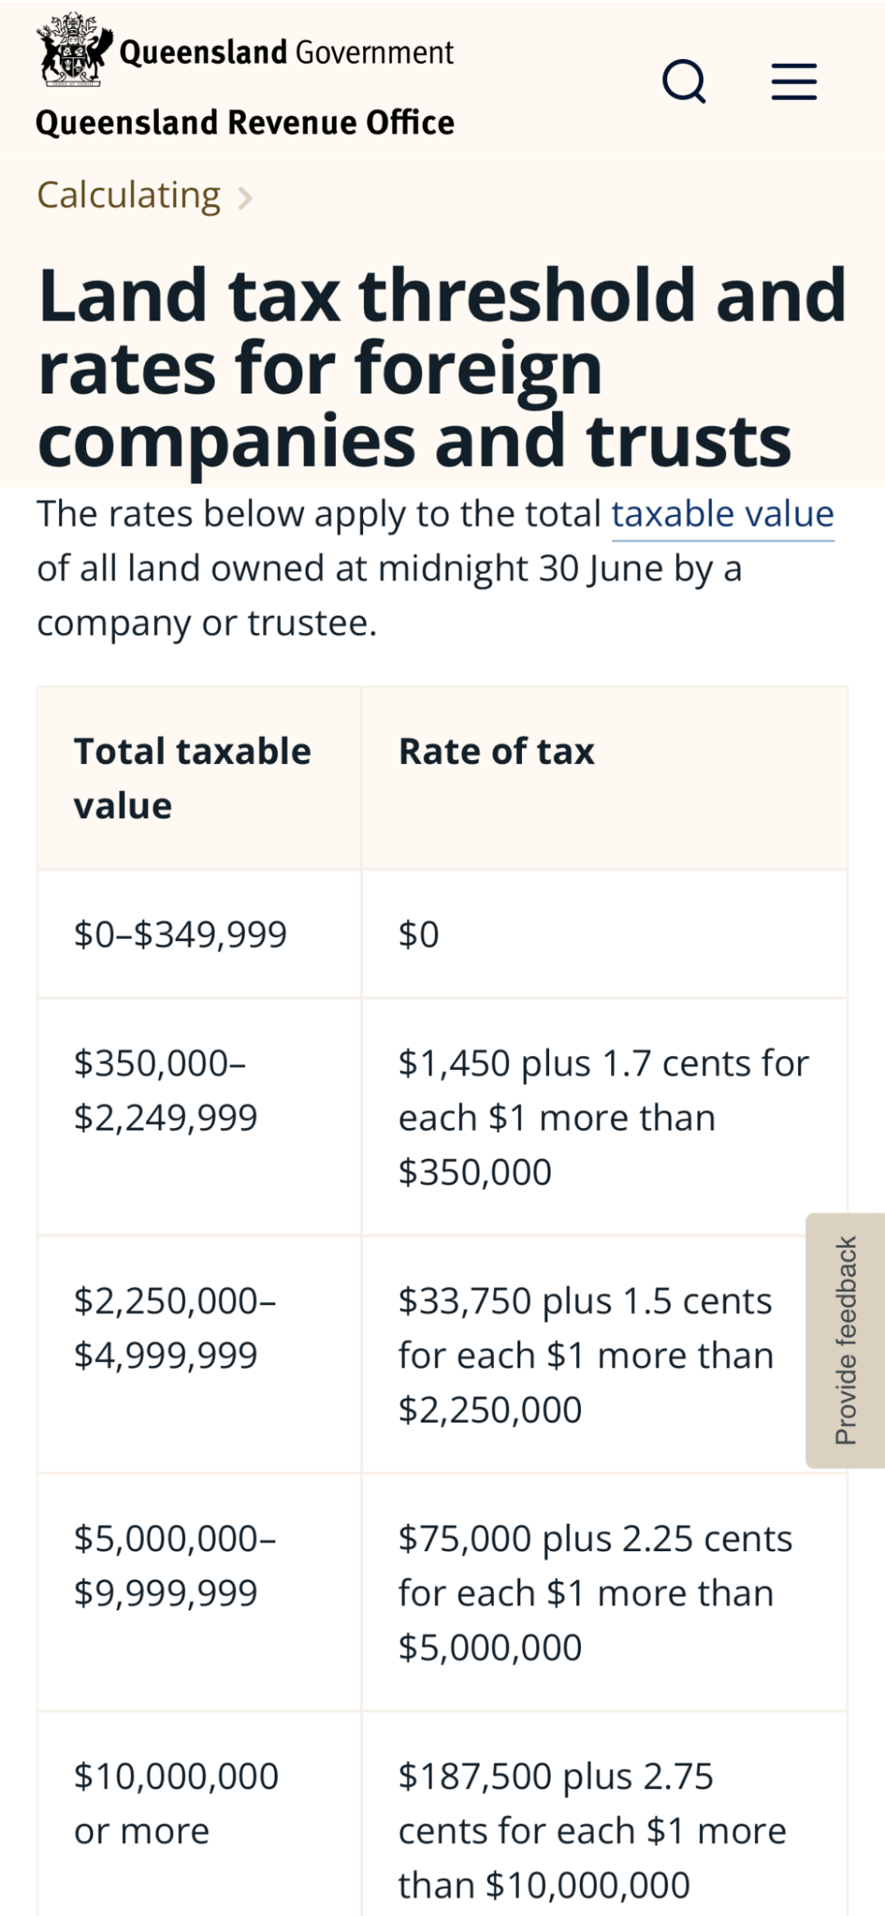Select the Rate of tax column header

pyautogui.click(x=497, y=752)
